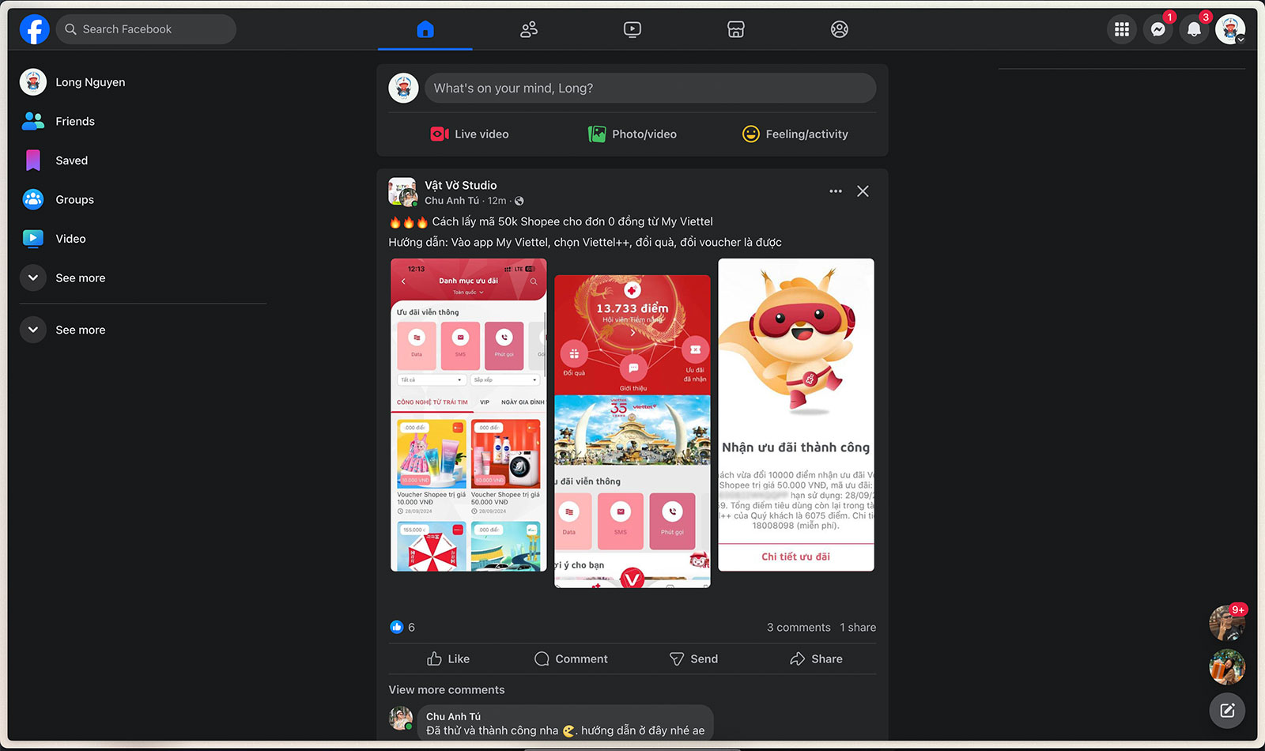Open the Friends tab in top navigation
Screen dimensions: 1265x751
(x=529, y=29)
